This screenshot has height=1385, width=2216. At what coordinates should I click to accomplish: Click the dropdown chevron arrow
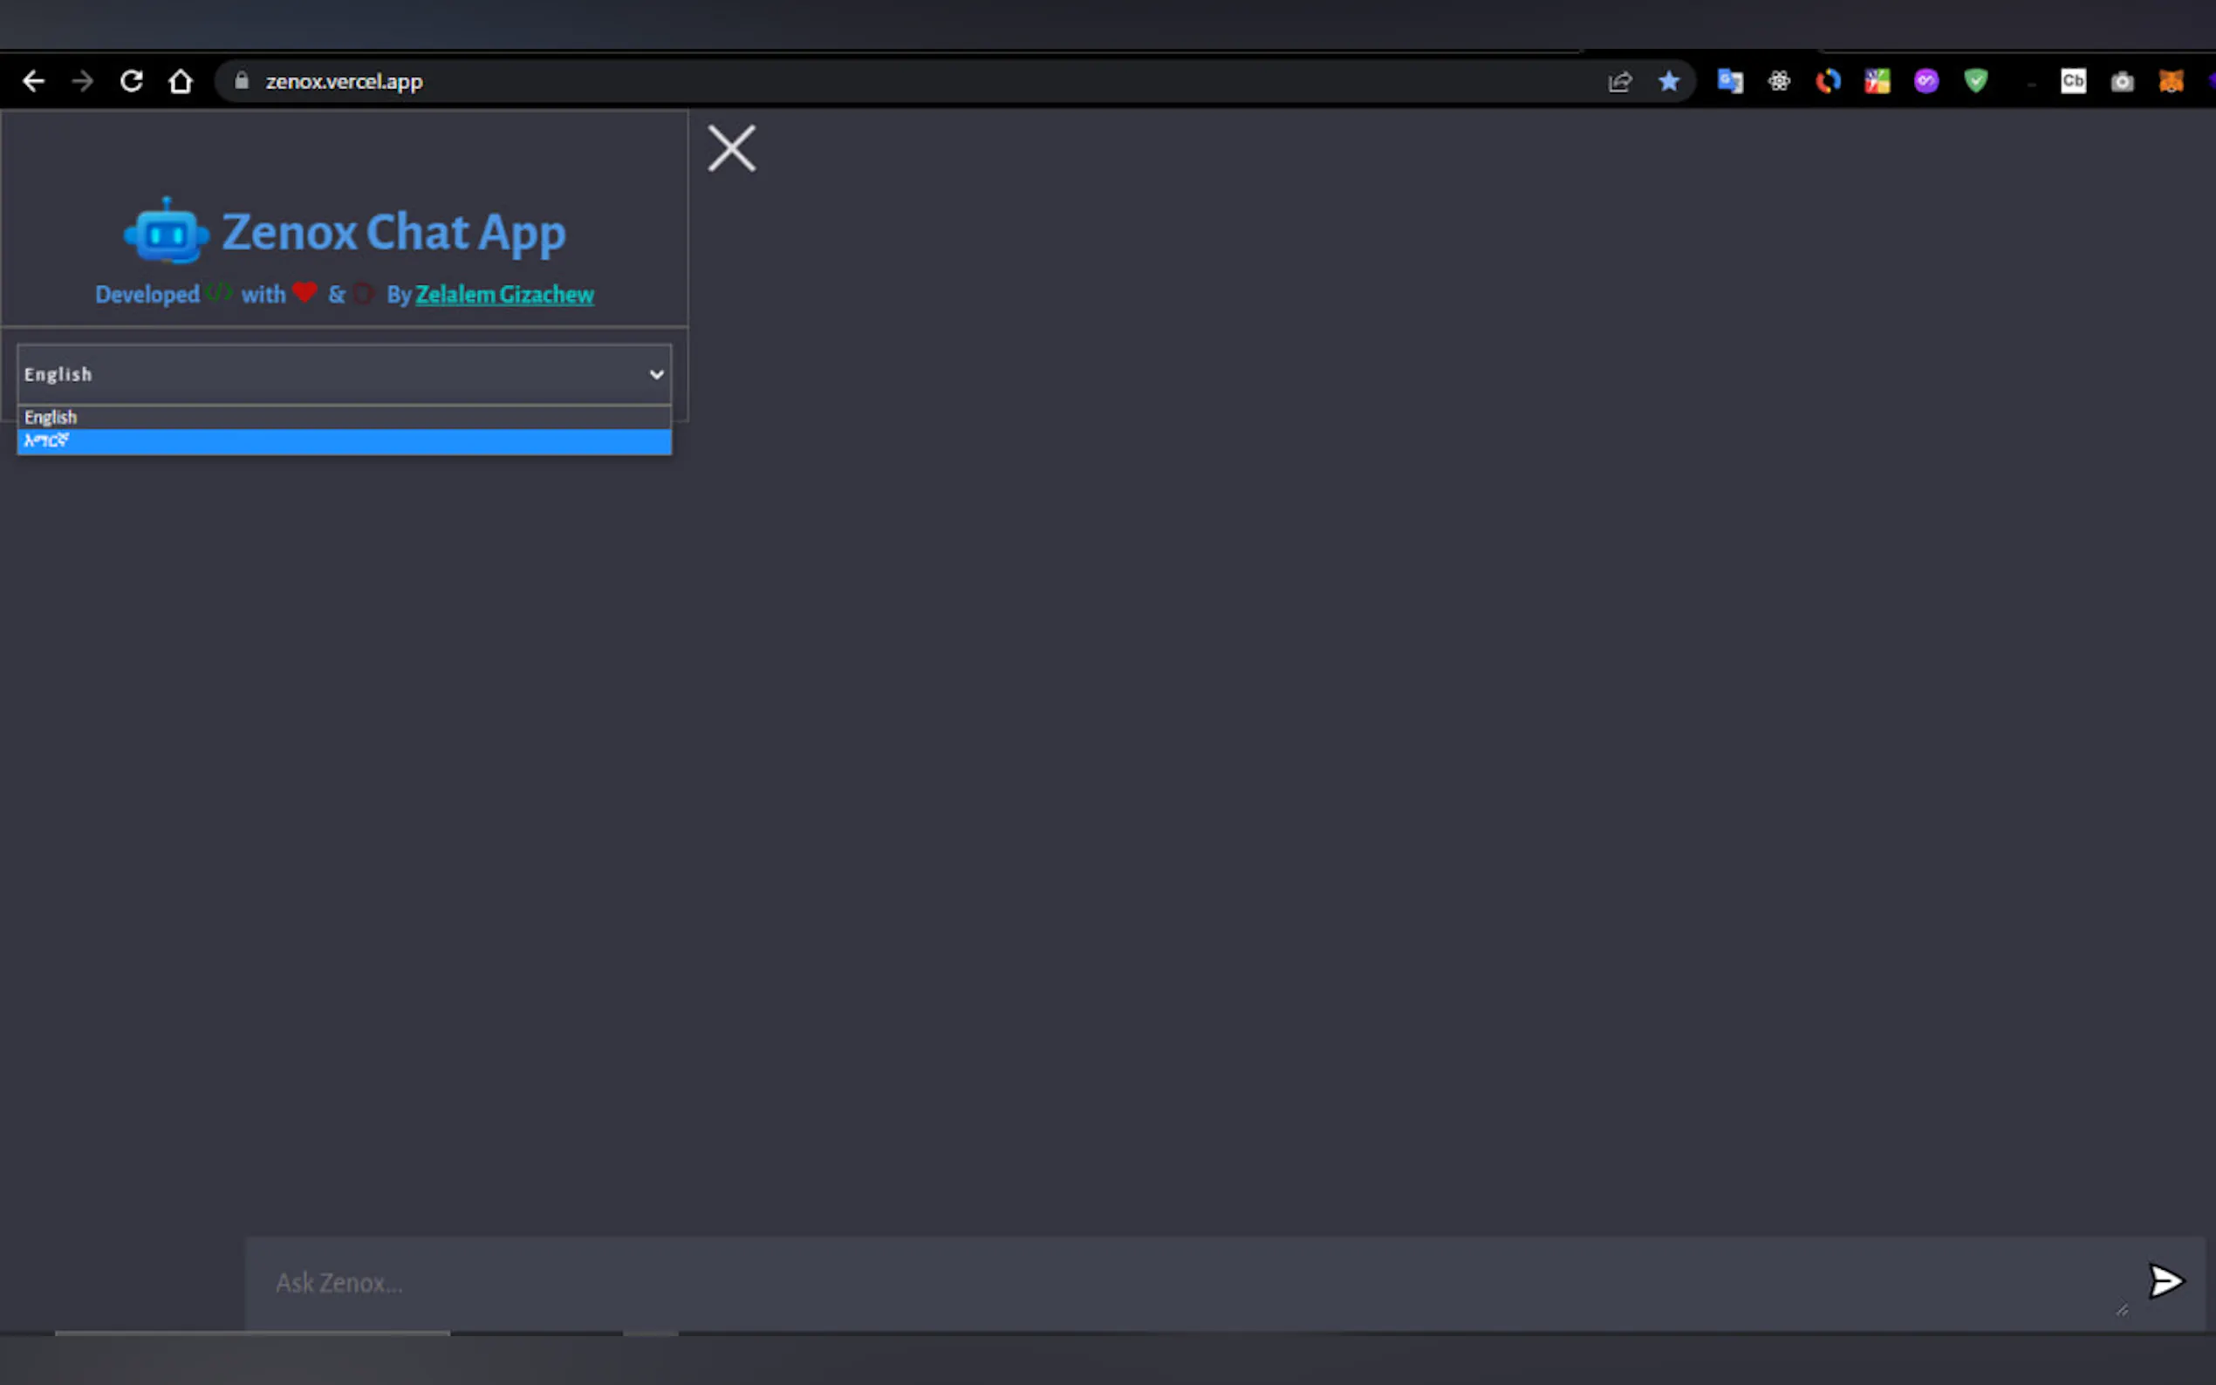click(x=656, y=374)
